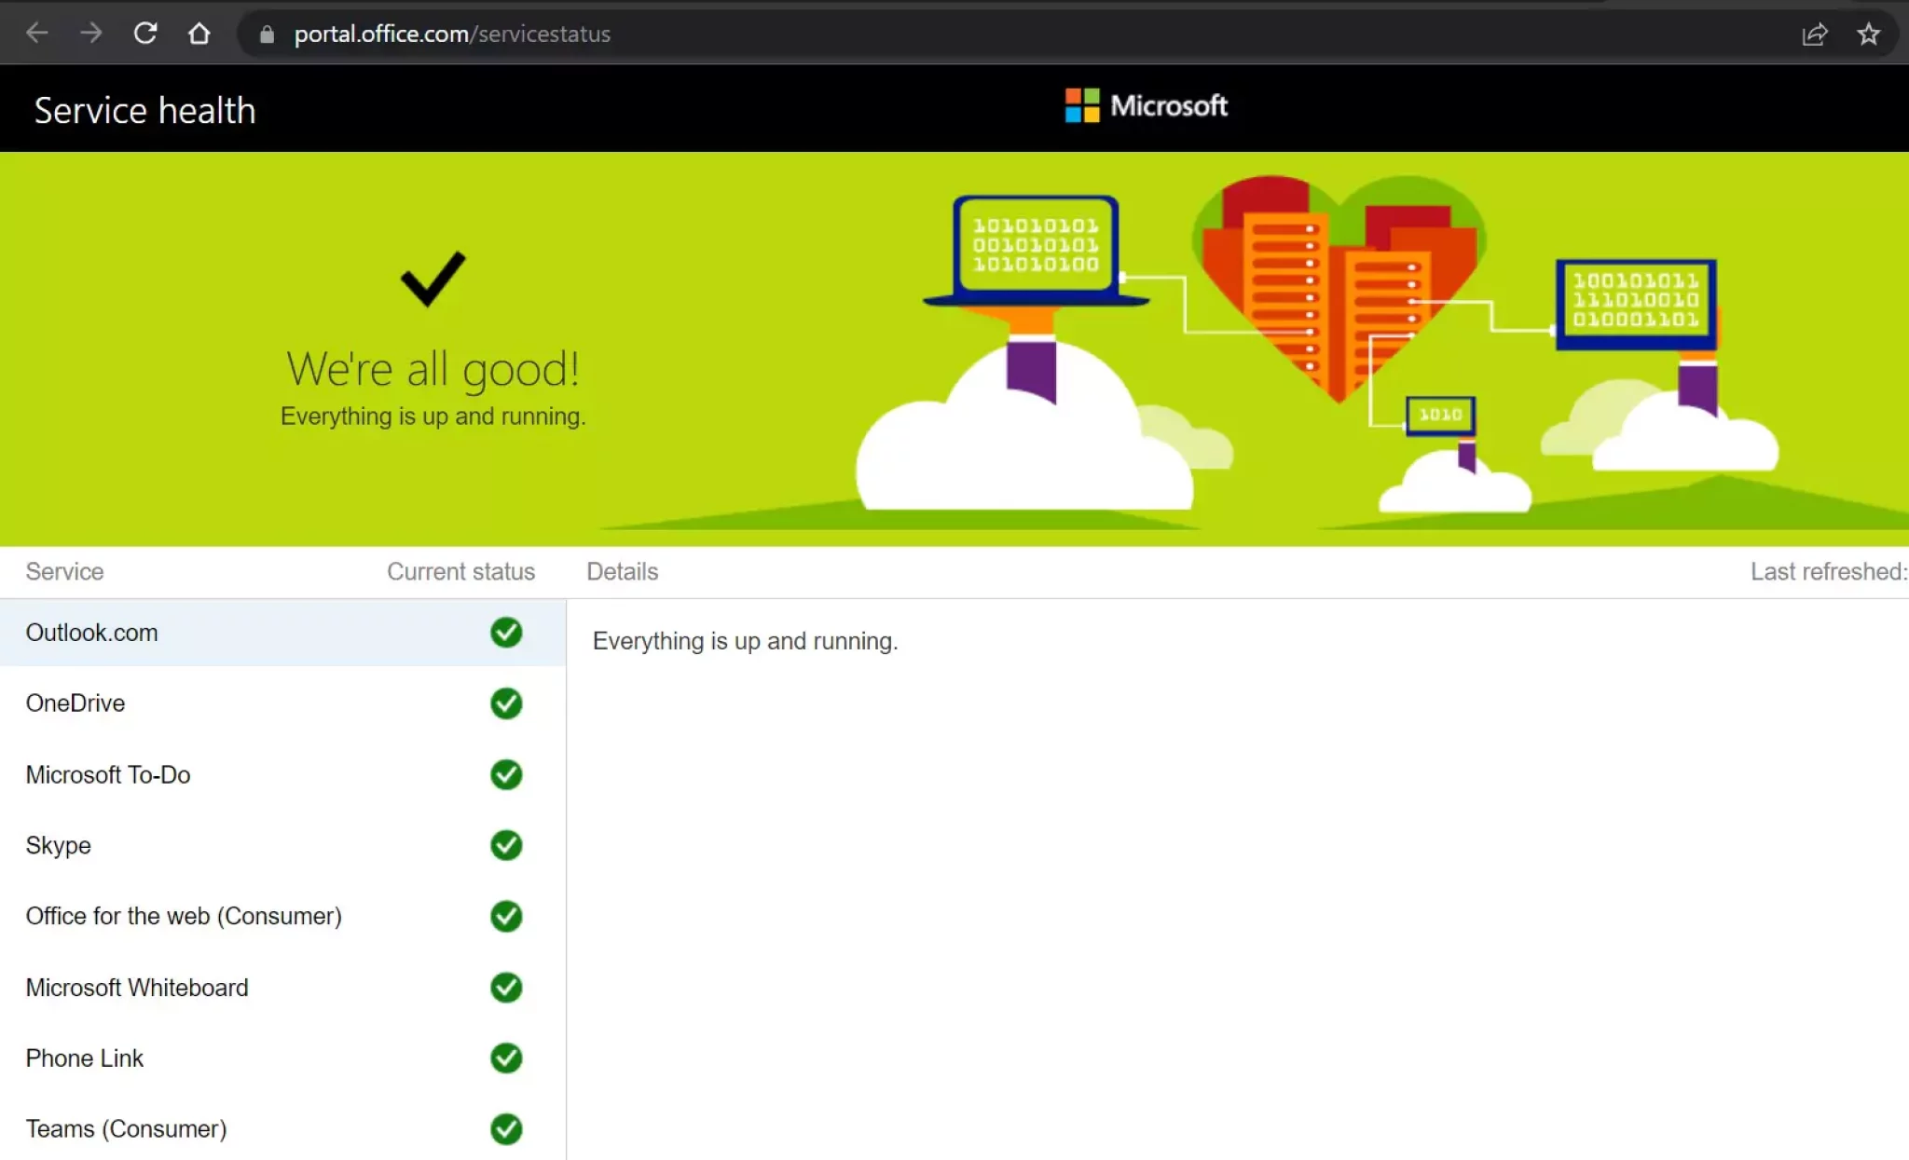Screen dimensions: 1909x1160
Task: Select the Outlook.com service row
Action: click(282, 633)
